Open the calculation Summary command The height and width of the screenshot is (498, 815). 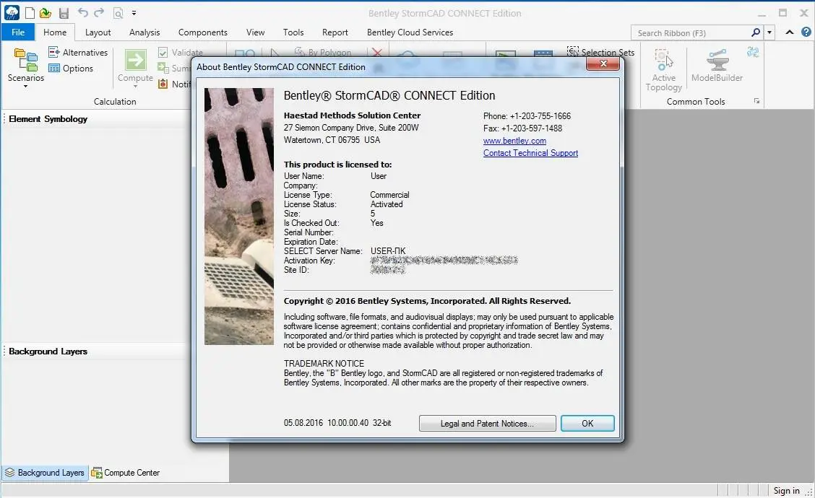pyautogui.click(x=174, y=68)
